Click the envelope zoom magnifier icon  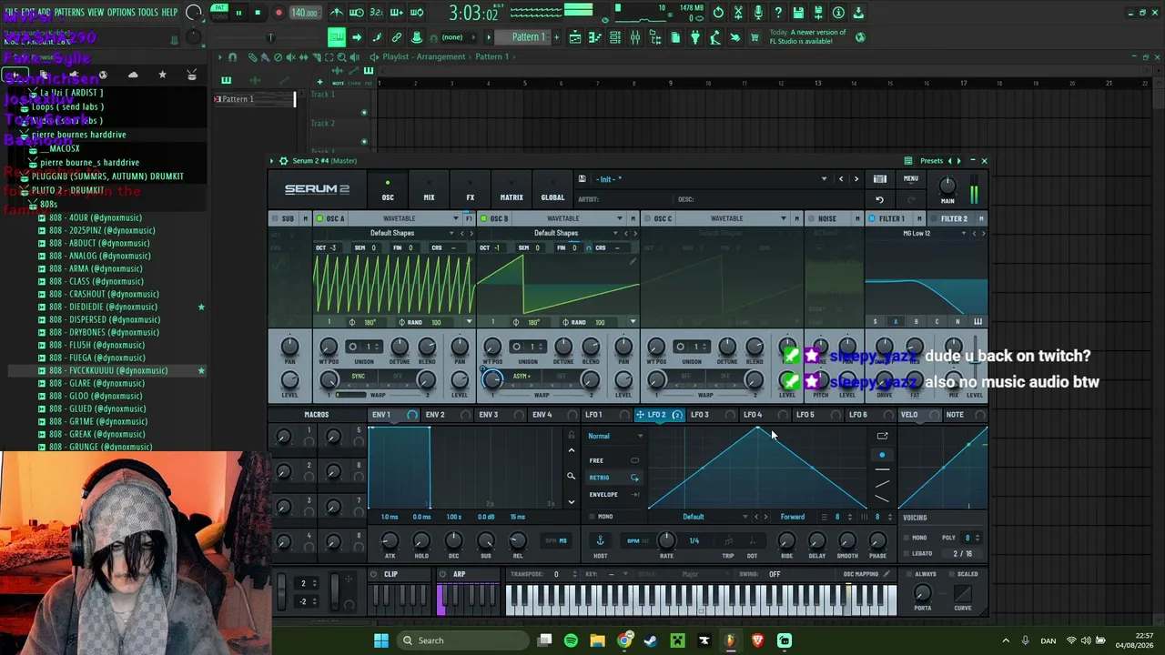571,476
